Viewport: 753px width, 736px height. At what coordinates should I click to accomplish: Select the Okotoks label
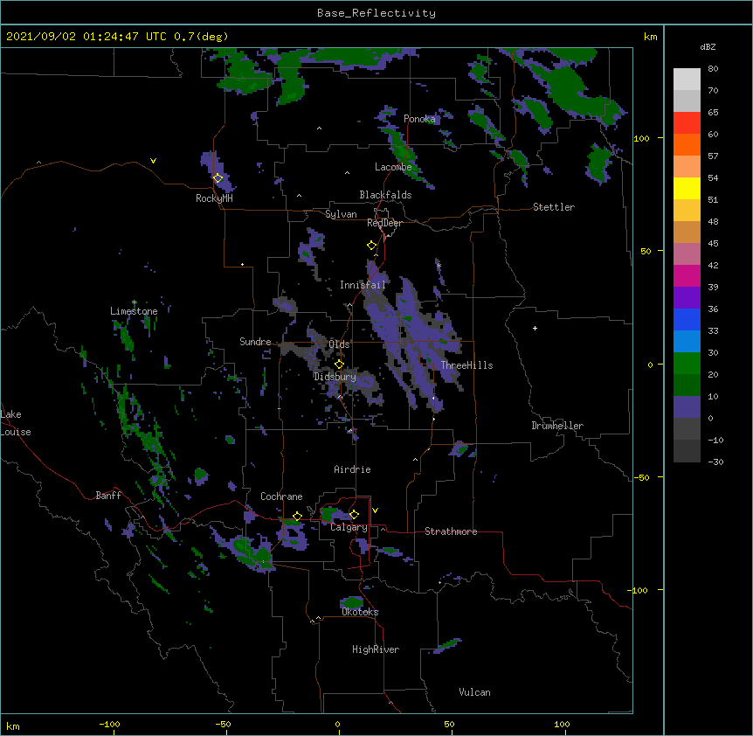[360, 612]
